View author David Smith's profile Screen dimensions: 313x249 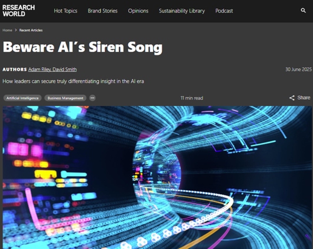[x=65, y=69]
